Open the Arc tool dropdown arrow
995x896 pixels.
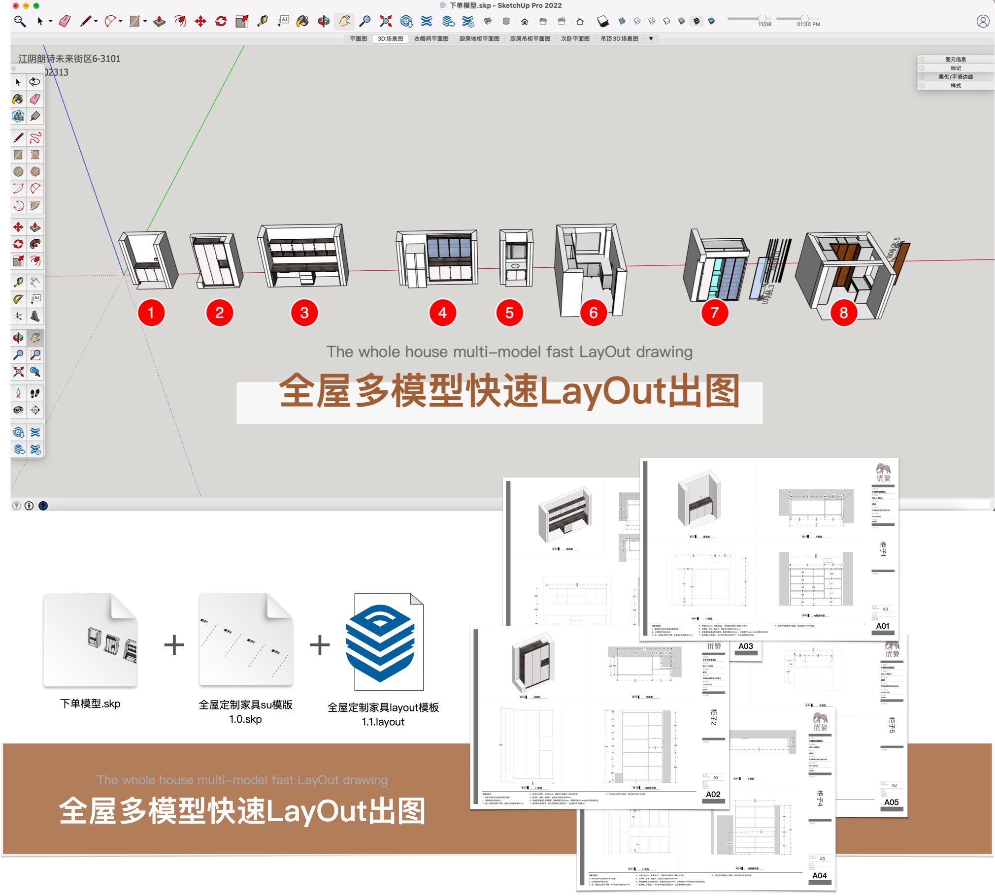point(120,21)
